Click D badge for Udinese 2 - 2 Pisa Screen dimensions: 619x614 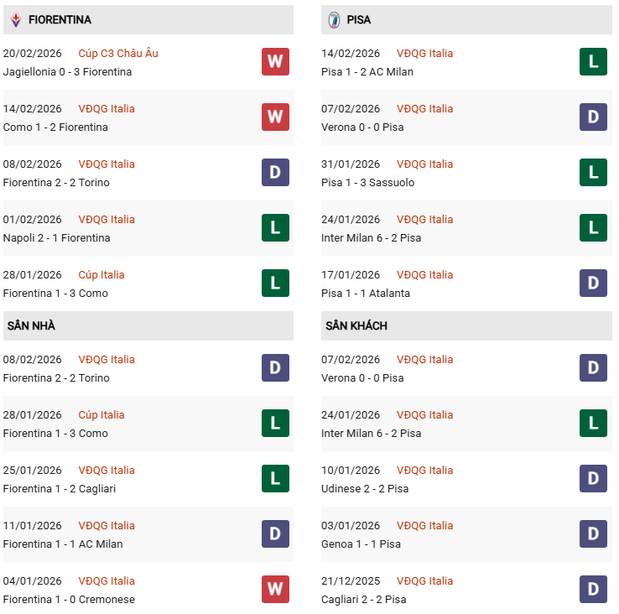[x=593, y=479]
